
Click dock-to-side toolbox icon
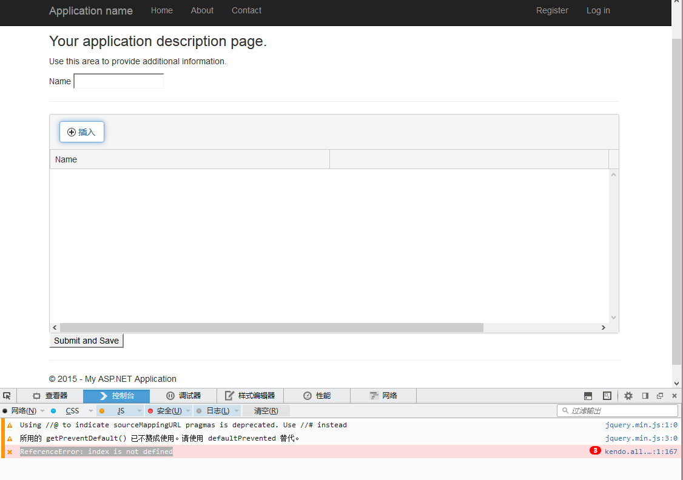coord(645,396)
